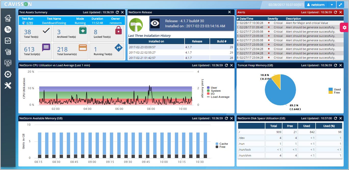Image resolution: width=349 pixels, height=170 pixels.
Task: Click the orange card icon on Total Scenario(s)
Action: coord(83,47)
